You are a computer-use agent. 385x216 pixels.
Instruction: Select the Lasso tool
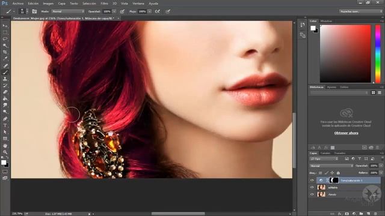click(x=5, y=39)
